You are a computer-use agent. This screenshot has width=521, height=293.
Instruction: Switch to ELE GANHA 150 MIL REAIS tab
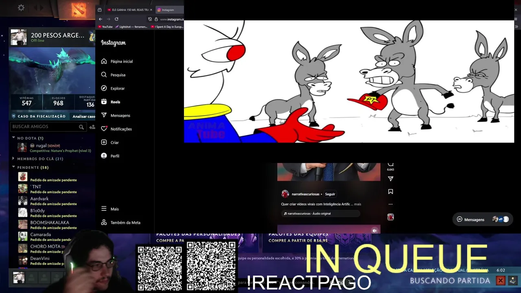click(x=128, y=10)
